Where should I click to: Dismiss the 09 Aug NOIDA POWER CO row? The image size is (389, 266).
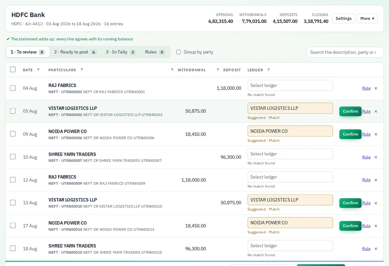click(x=376, y=134)
